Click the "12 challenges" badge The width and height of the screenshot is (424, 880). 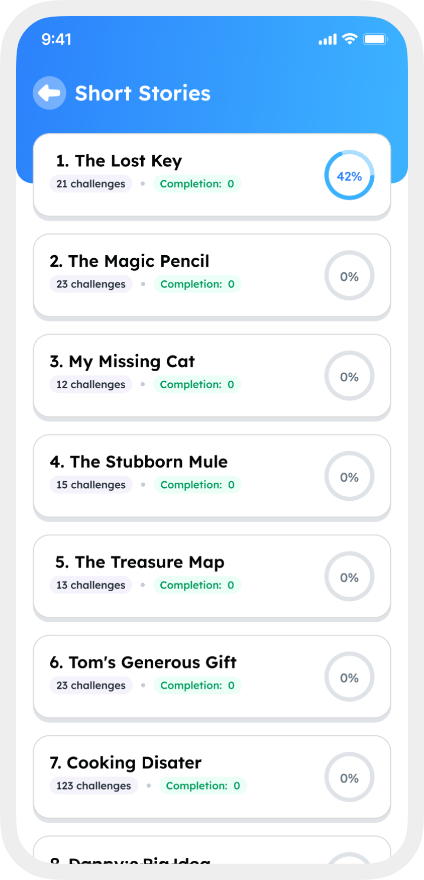click(91, 385)
